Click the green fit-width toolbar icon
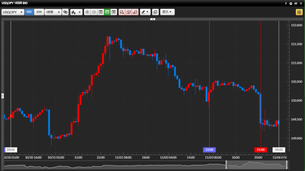Viewport: 305px width, 171px height. (107, 12)
